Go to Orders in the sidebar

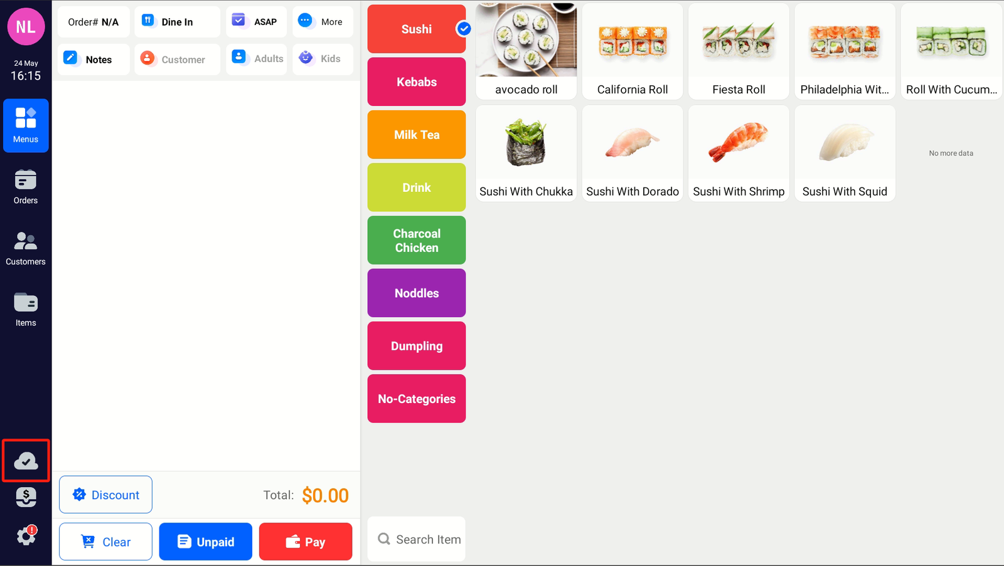(26, 187)
